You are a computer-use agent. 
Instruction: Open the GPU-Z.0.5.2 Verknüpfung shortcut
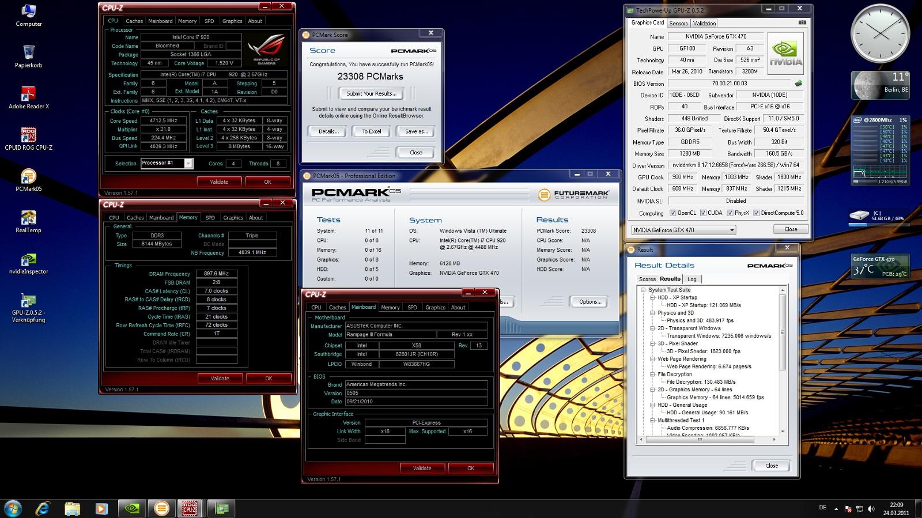28,308
